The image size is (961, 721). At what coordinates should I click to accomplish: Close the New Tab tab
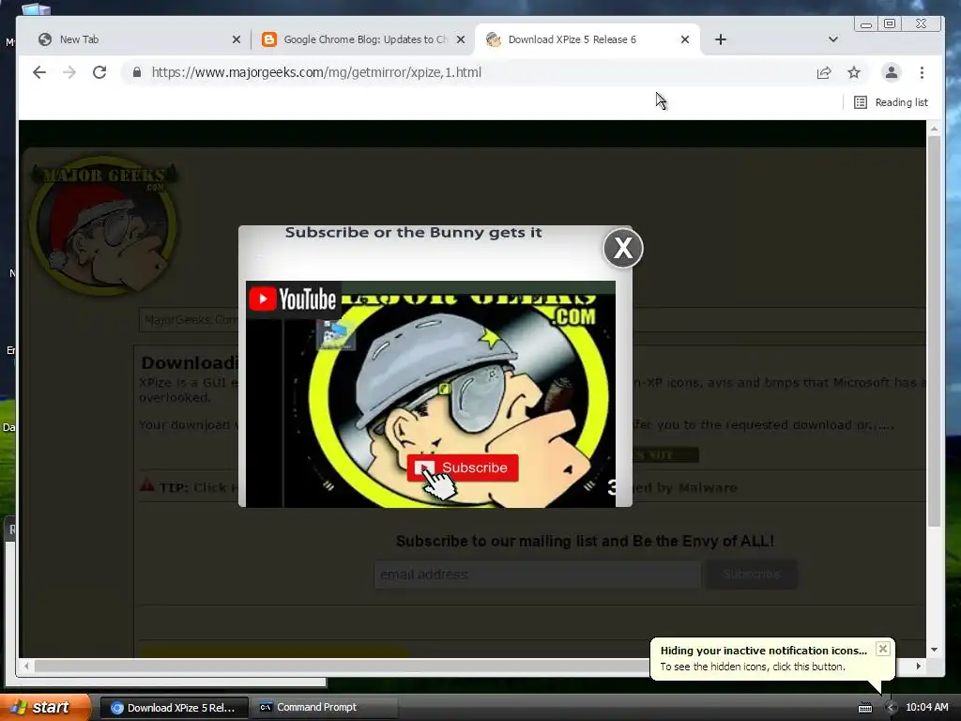point(236,39)
